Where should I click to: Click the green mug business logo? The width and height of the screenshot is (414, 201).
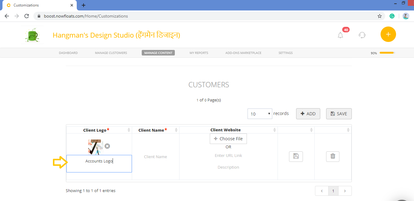pos(32,35)
